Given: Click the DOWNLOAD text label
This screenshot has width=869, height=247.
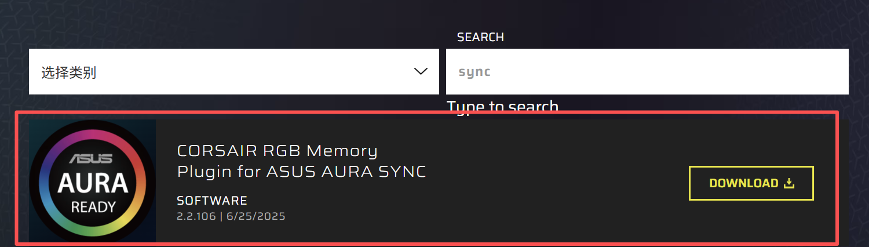Looking at the screenshot, I should click(x=743, y=183).
